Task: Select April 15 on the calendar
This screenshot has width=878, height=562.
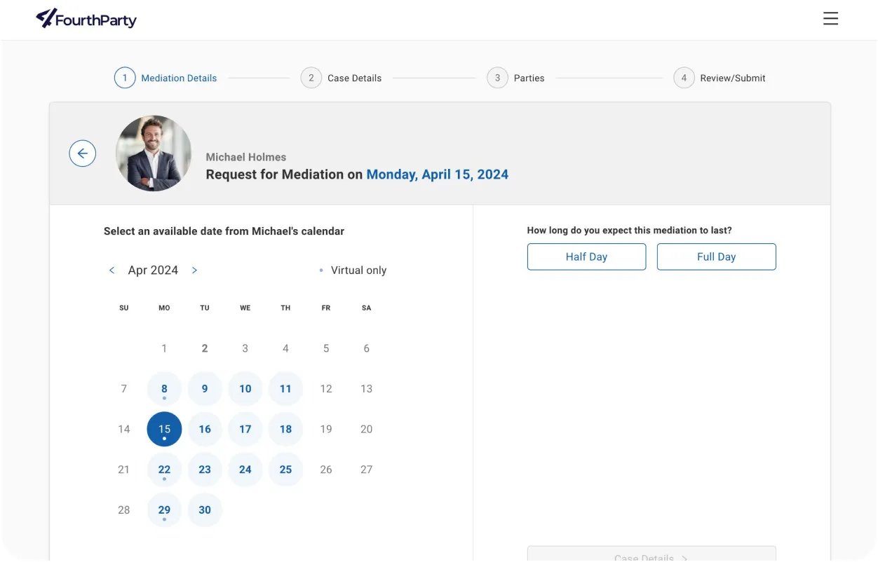Action: point(164,429)
